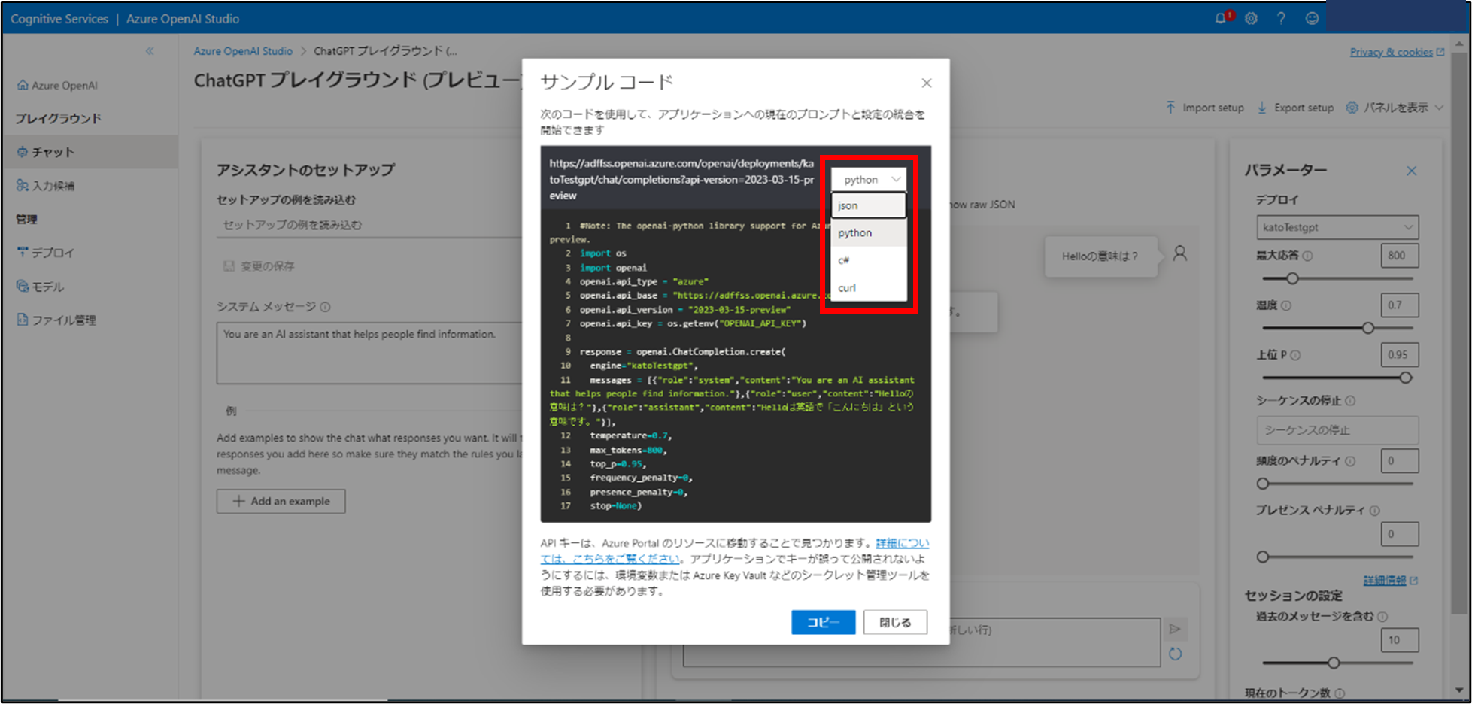
Task: Click the コピー button
Action: point(823,622)
